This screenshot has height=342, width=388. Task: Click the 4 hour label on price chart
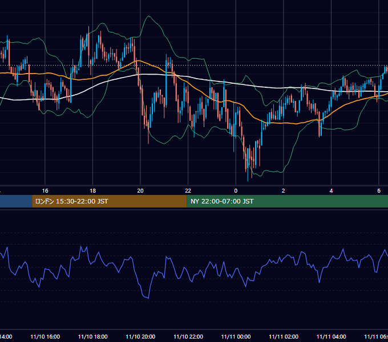tap(331, 191)
